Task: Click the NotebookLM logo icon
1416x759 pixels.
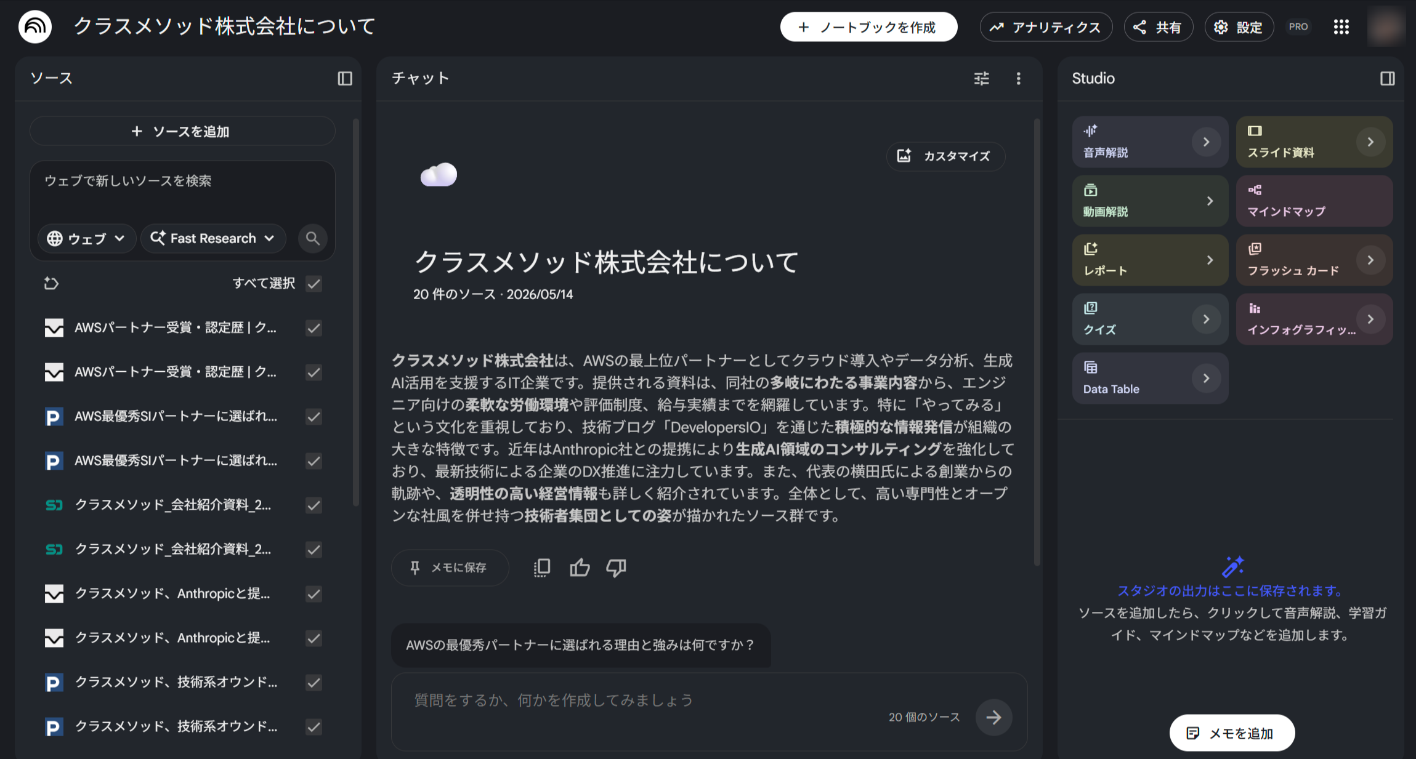Action: tap(35, 26)
